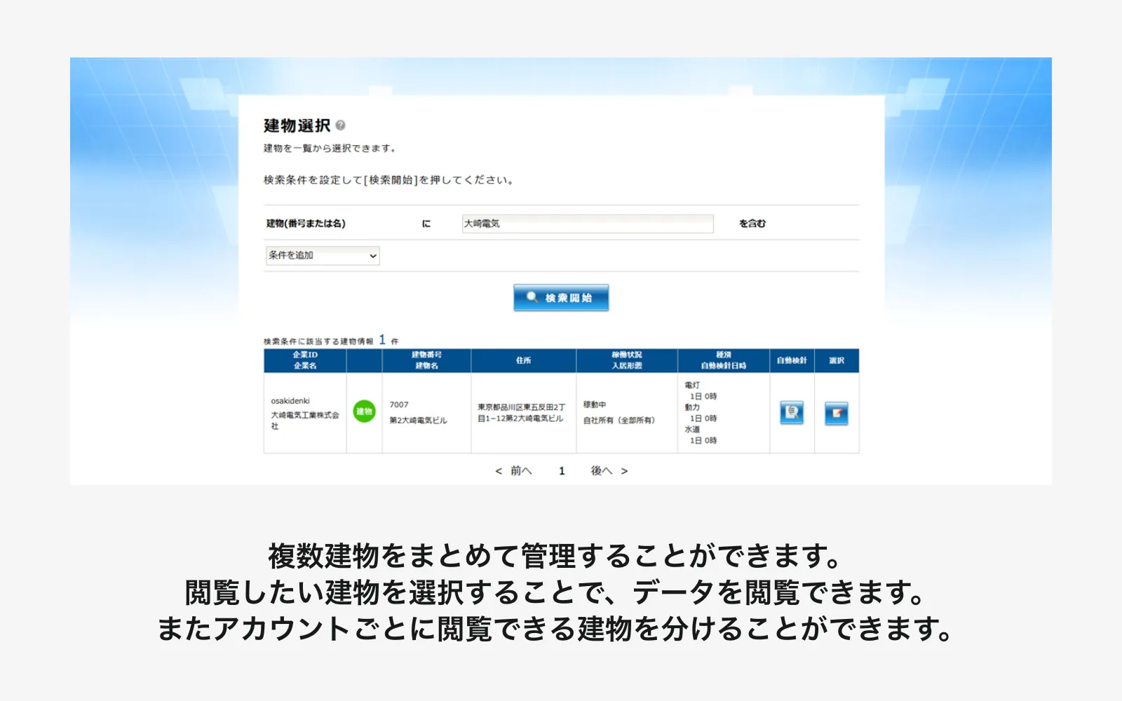Click the 企業ID 企業名 column header

point(305,360)
